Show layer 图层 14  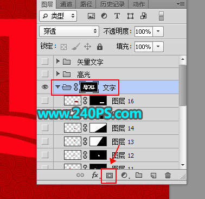tap(45, 128)
